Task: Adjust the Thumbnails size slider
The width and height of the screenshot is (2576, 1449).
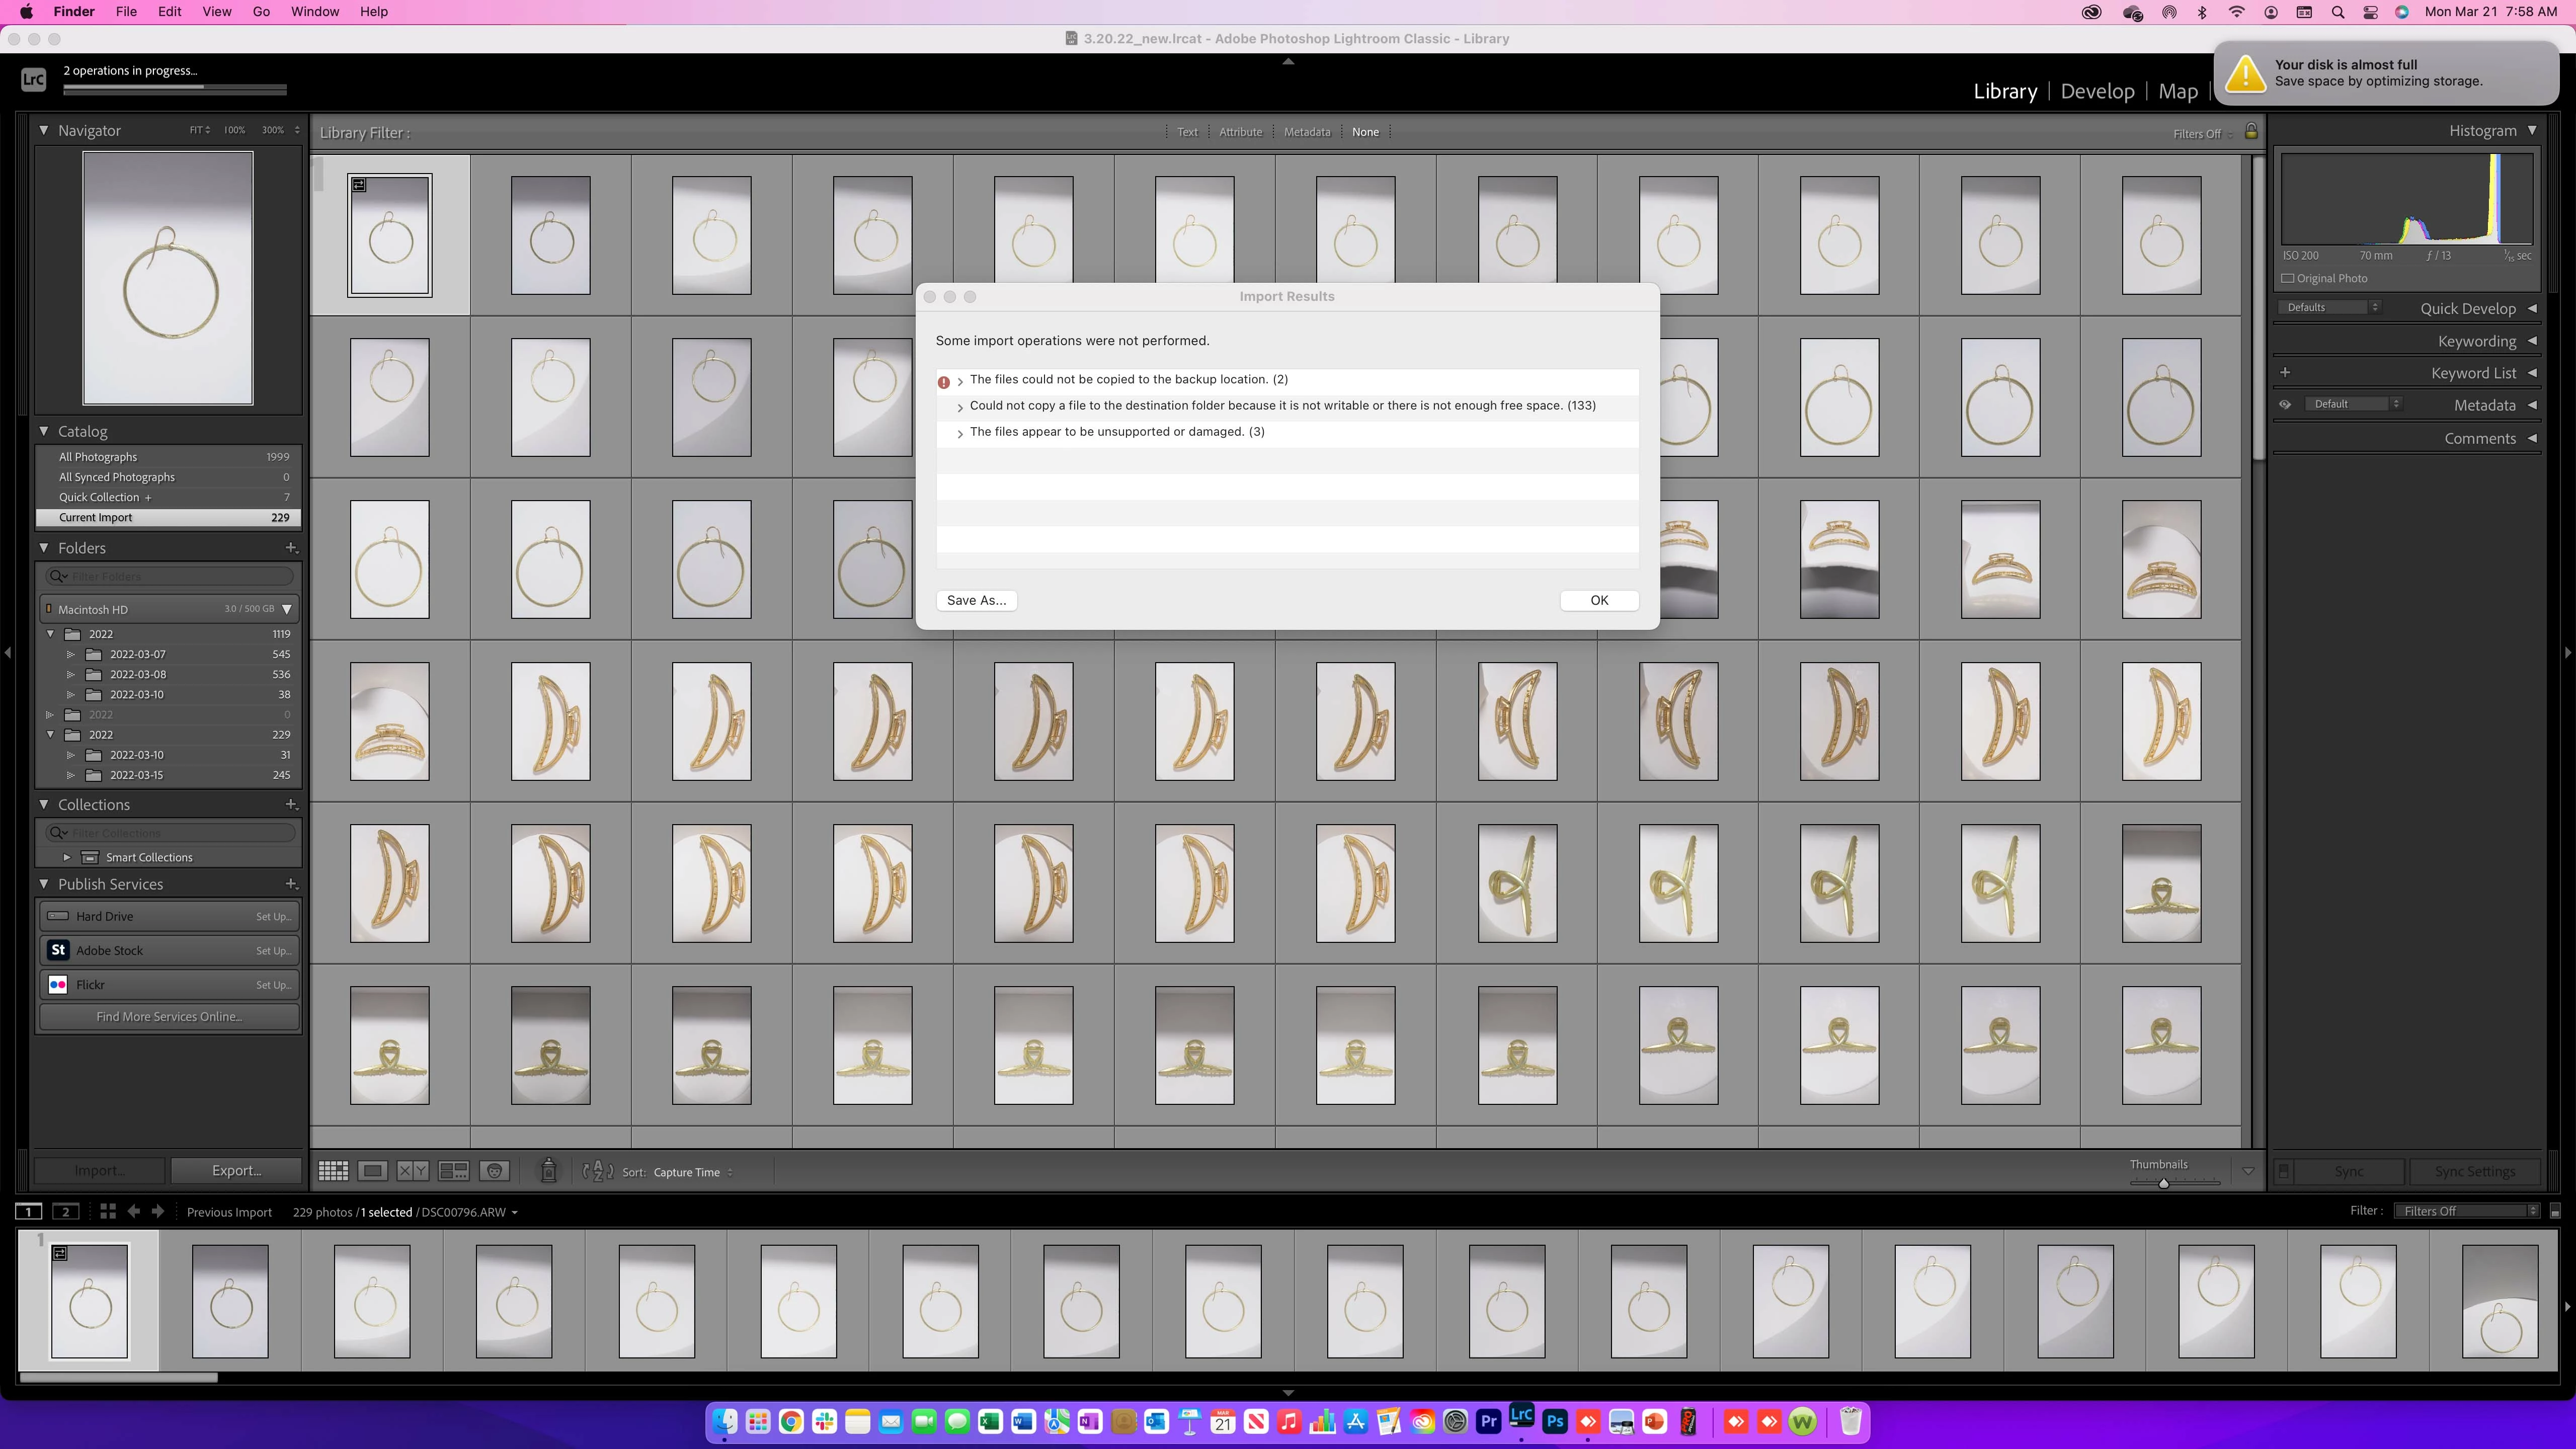Action: pos(2163,1183)
